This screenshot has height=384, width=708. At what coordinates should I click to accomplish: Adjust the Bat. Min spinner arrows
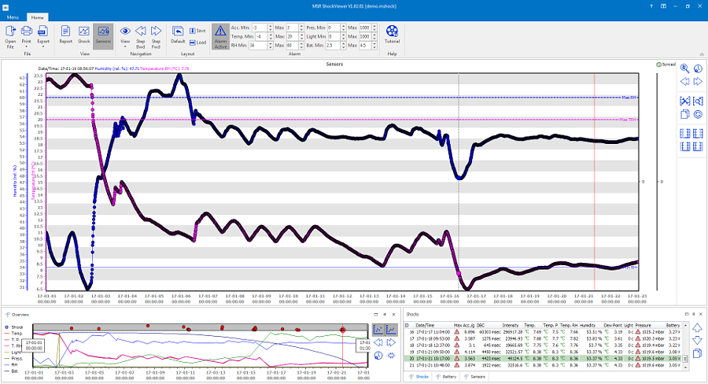point(343,46)
